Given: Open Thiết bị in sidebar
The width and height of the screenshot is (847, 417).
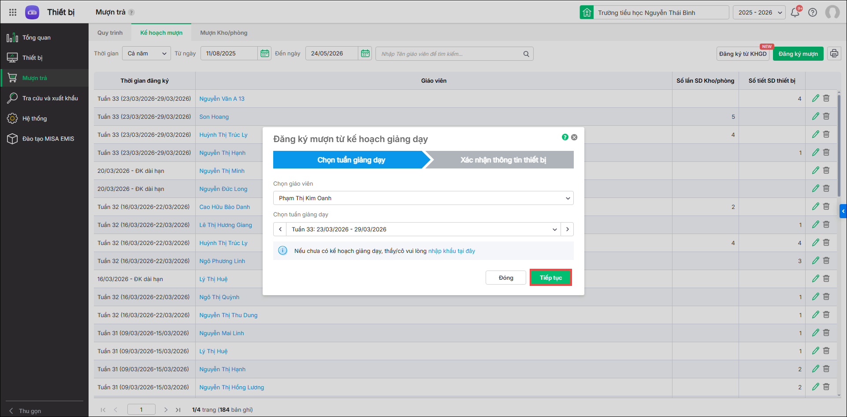Looking at the screenshot, I should click(x=44, y=58).
